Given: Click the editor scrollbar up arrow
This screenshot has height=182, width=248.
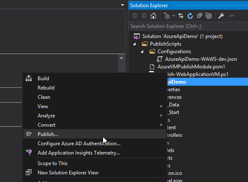Looking at the screenshot, I should (x=122, y=58).
